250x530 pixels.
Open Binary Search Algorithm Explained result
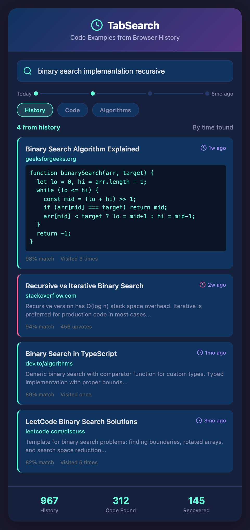click(82, 149)
